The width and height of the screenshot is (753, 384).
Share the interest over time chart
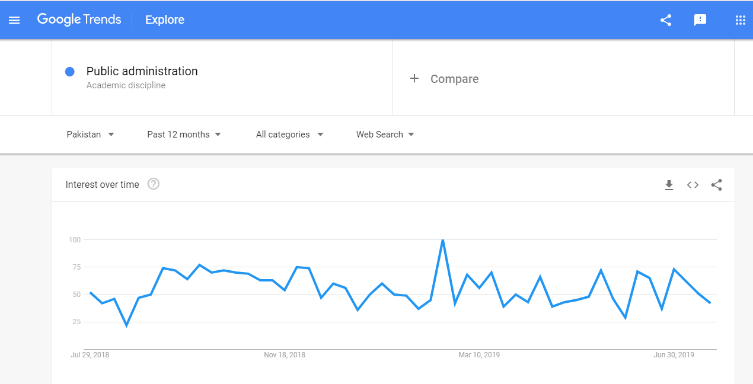(x=716, y=185)
